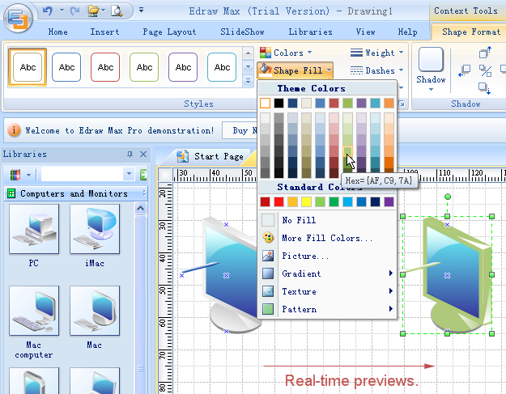This screenshot has height=394, width=506.
Task: Open the quick access toolbar customize arrow
Action: (x=141, y=10)
